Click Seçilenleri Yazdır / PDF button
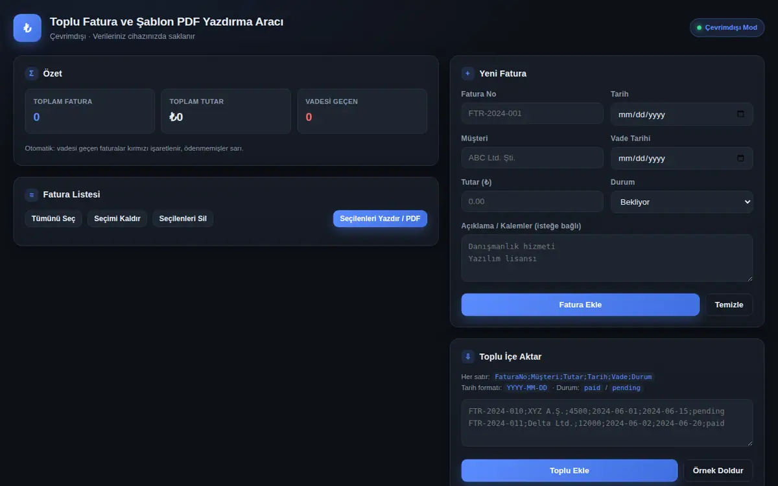778x486 pixels. coord(380,218)
